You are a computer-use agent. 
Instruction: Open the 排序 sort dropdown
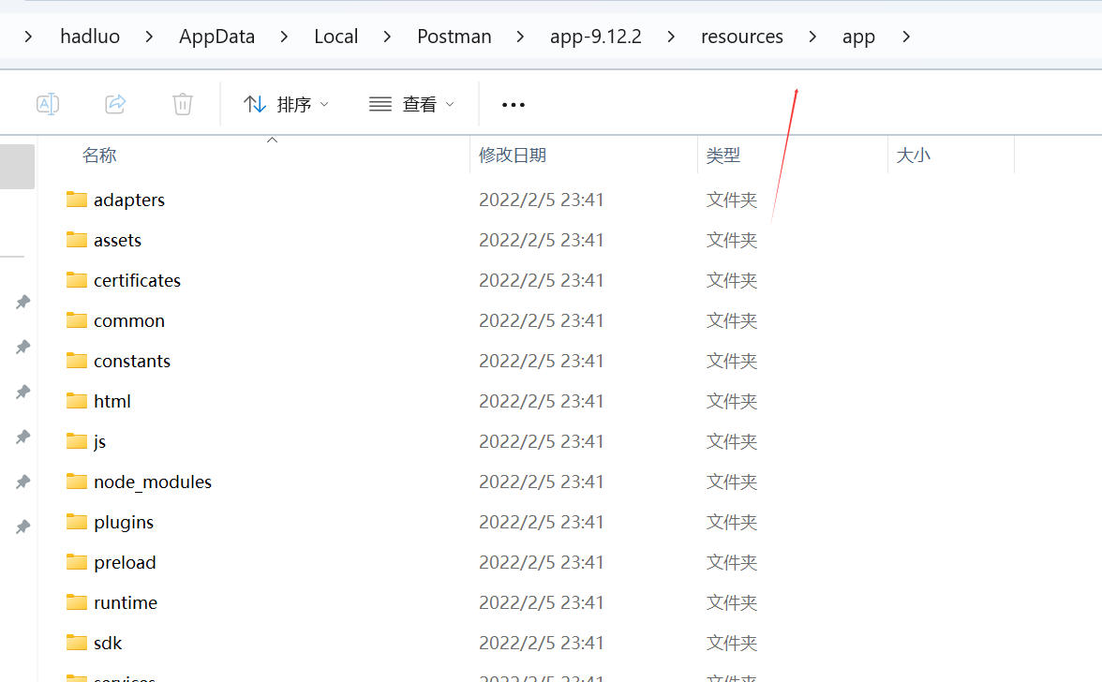coord(285,105)
